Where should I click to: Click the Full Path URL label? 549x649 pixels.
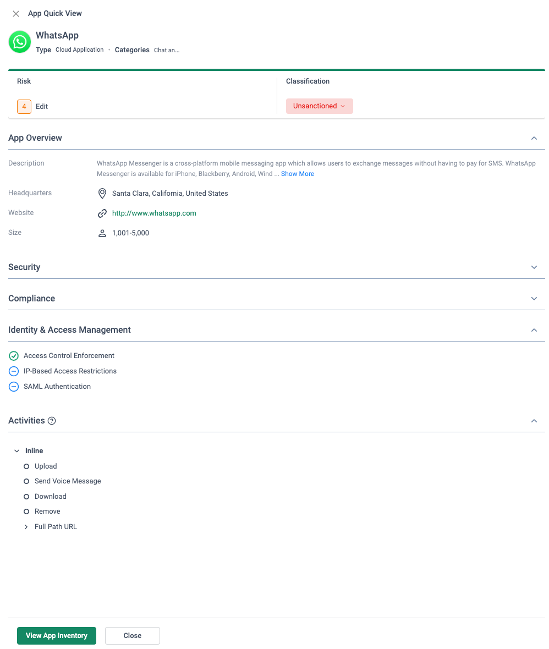[x=56, y=526]
